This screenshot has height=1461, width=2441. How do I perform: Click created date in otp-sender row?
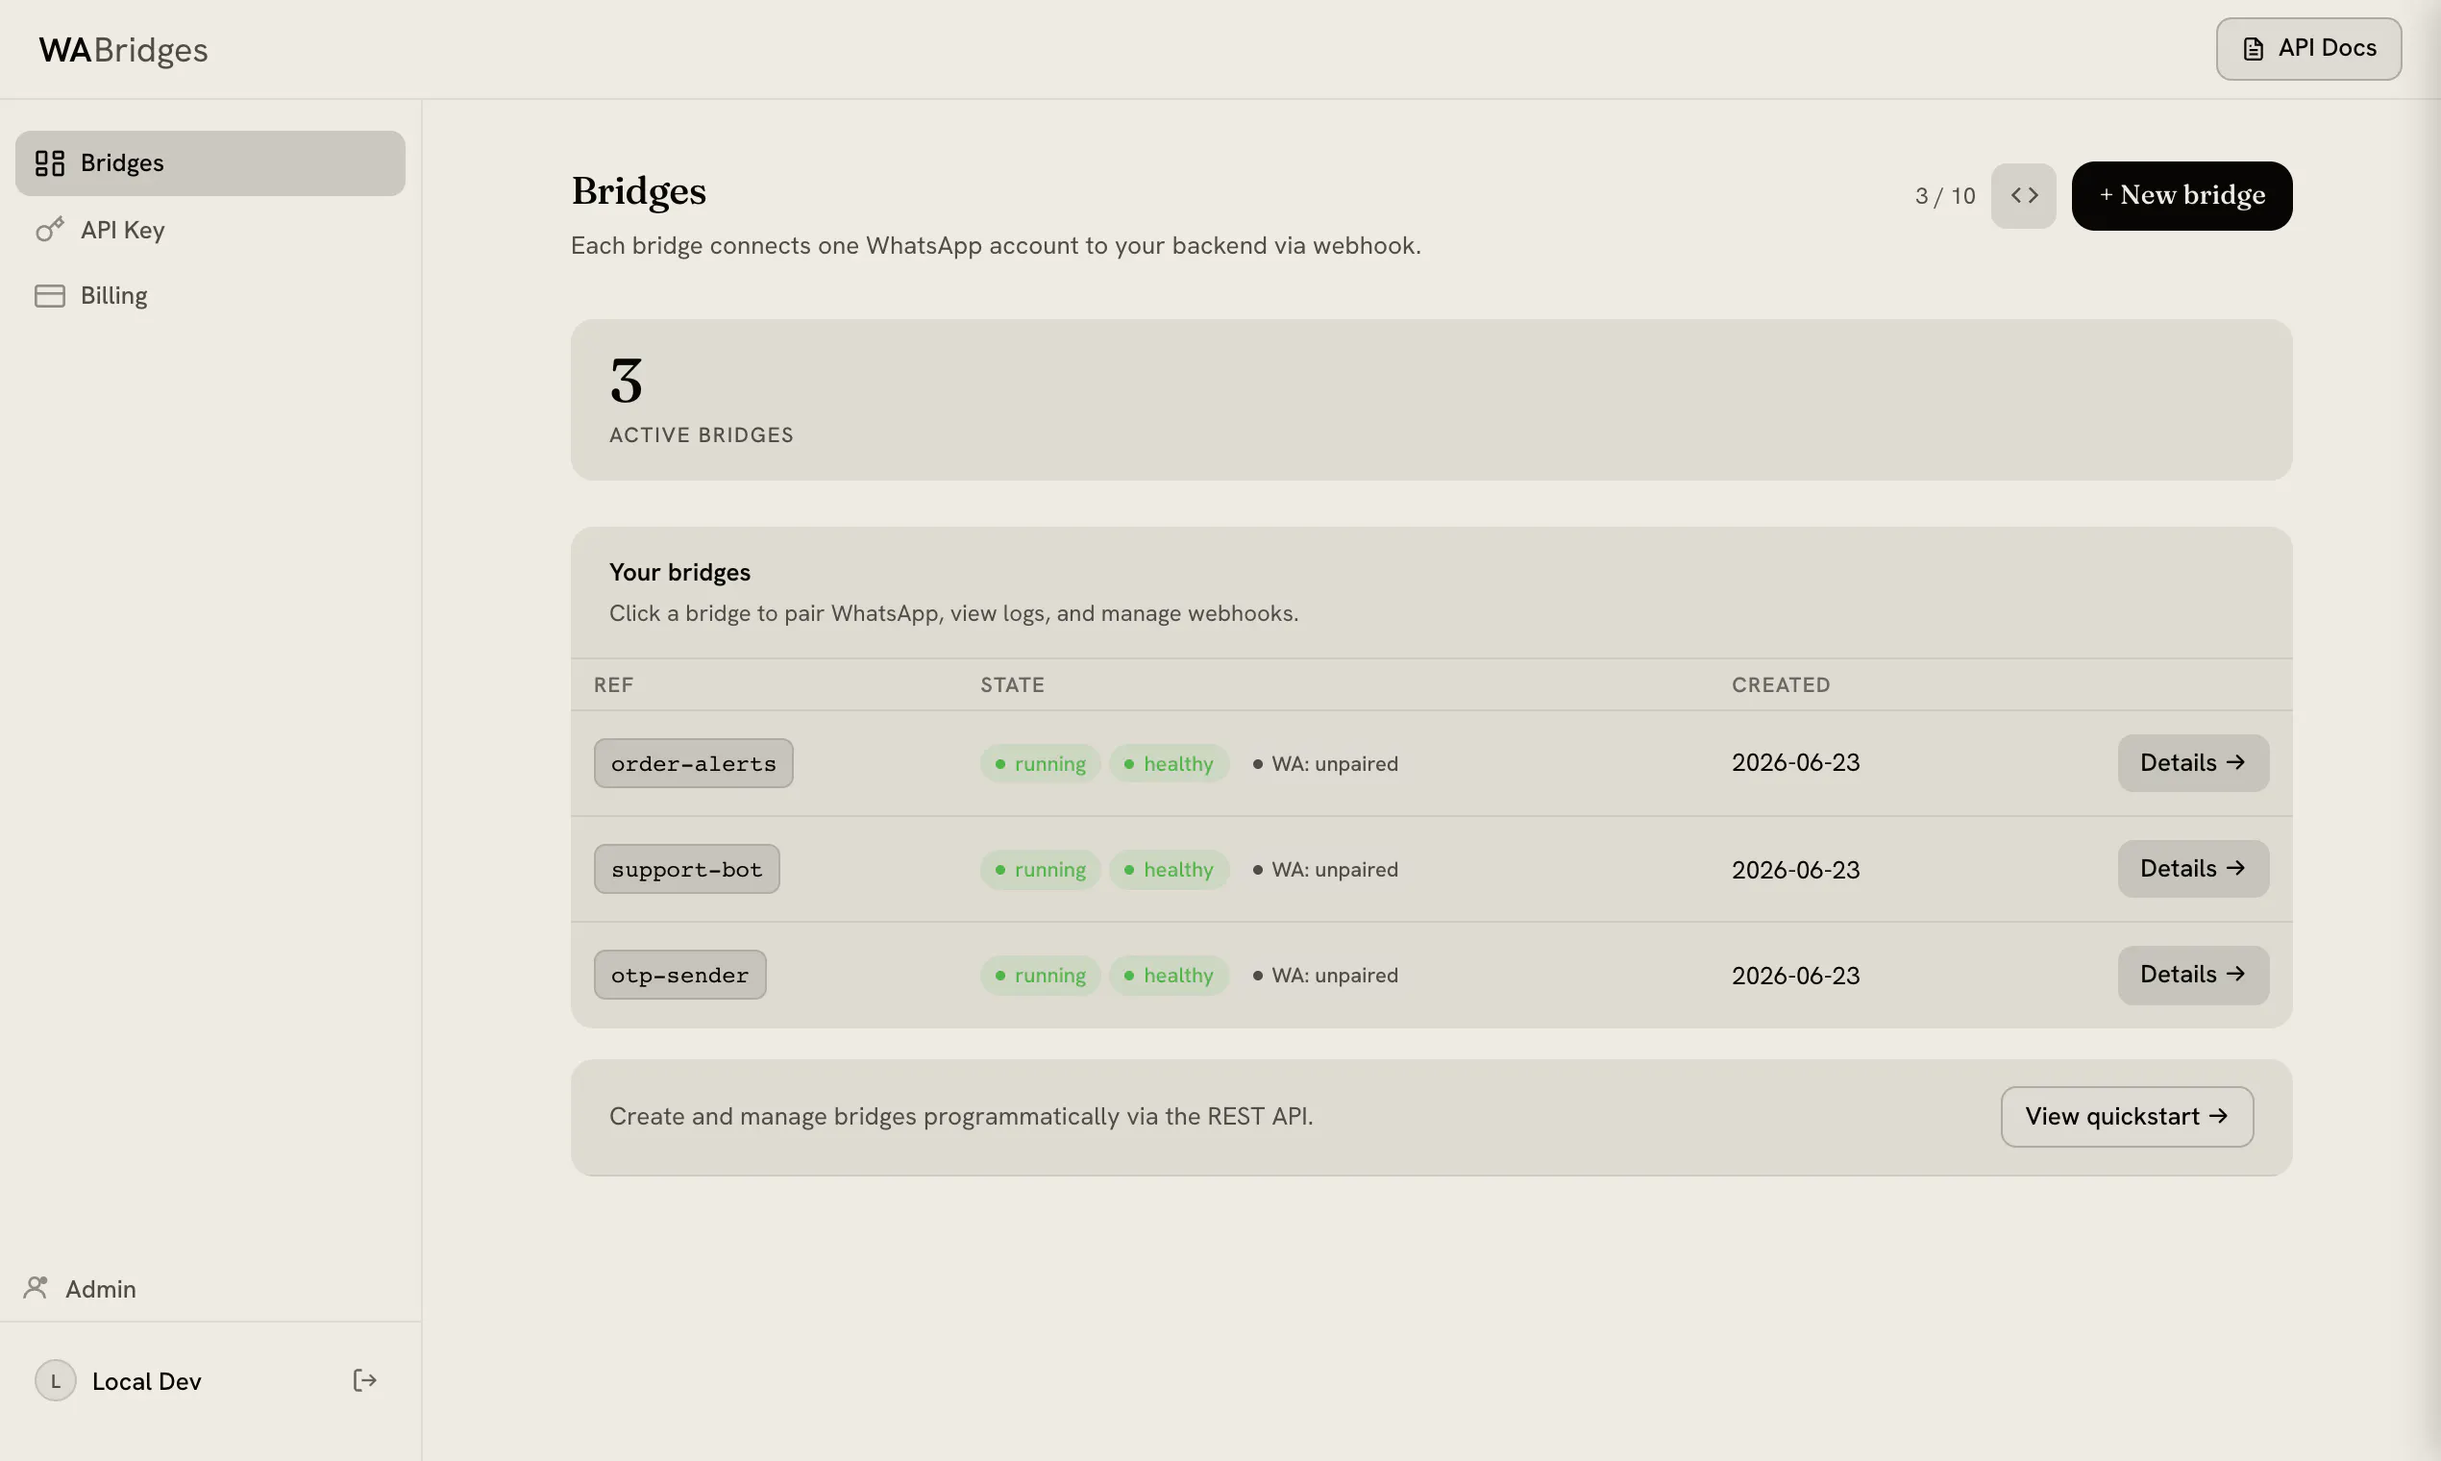point(1795,975)
